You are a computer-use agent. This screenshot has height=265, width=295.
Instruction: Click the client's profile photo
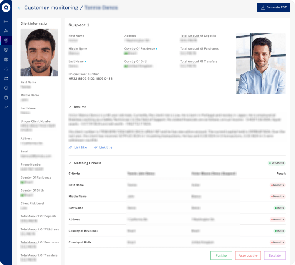coord(39,53)
